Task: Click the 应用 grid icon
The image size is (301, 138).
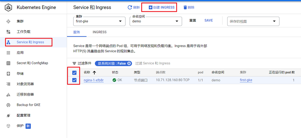Action: point(8,53)
